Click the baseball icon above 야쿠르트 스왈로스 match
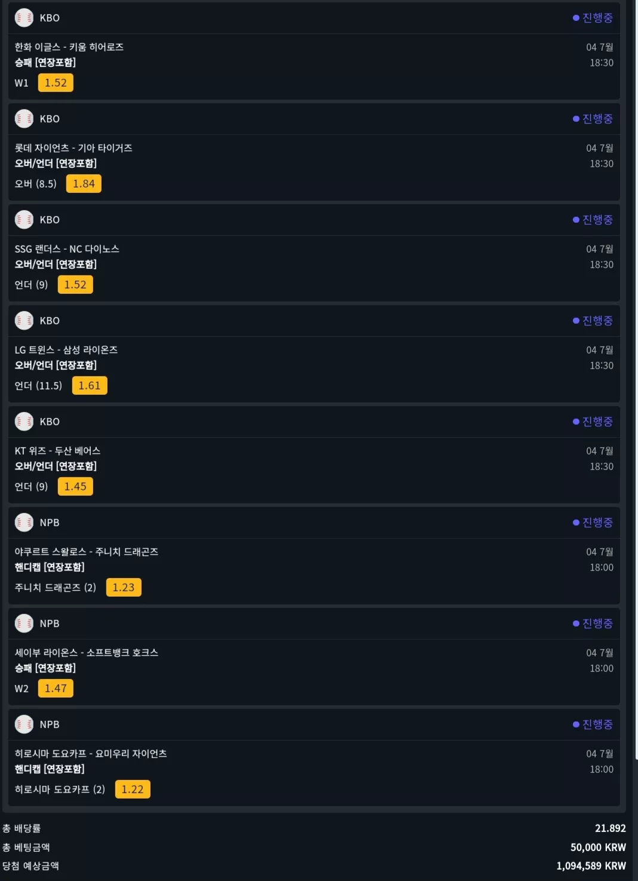Screen dimensions: 638x881 [x=24, y=523]
